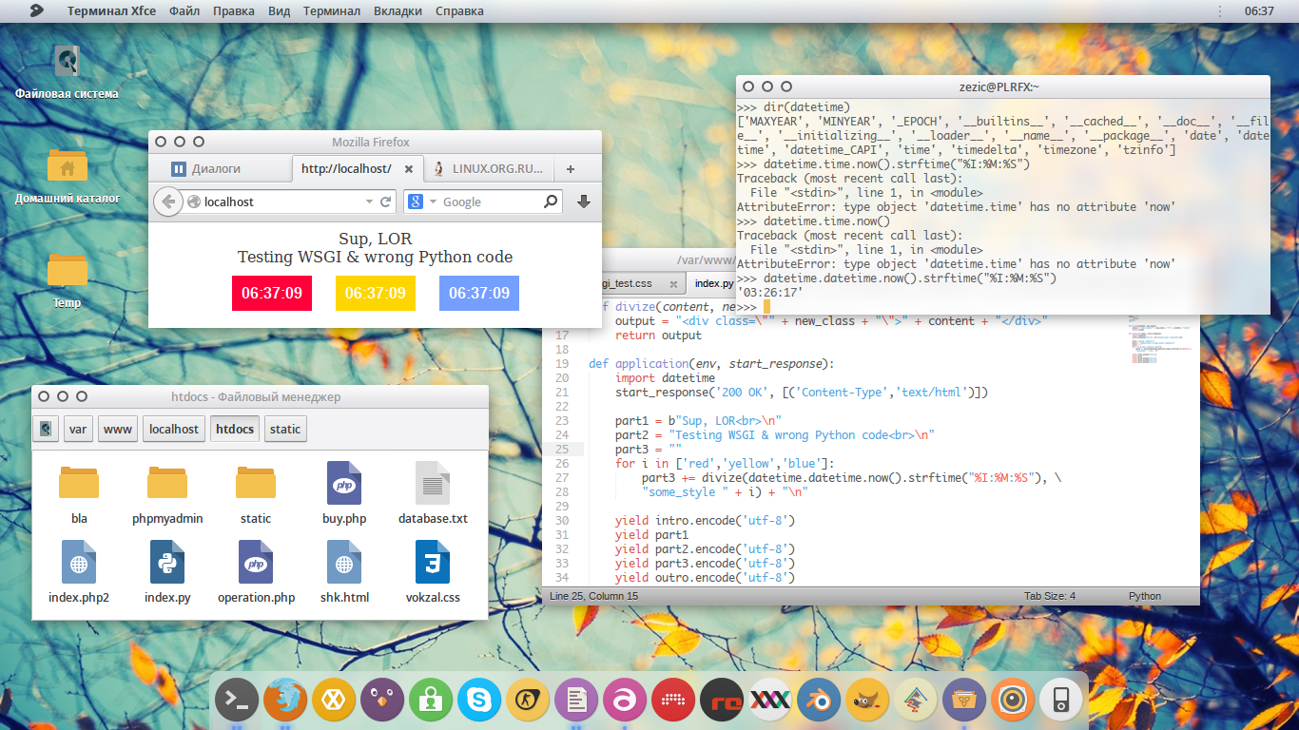Viewport: 1299px width, 730px height.
Task: Open the bla folder
Action: 79,492
